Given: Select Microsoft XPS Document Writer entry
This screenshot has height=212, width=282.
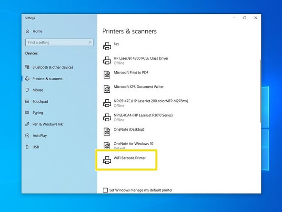Looking at the screenshot, I should click(139, 87).
